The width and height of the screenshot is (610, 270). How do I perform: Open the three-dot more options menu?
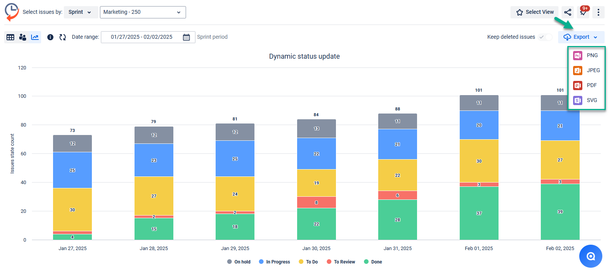coord(598,12)
